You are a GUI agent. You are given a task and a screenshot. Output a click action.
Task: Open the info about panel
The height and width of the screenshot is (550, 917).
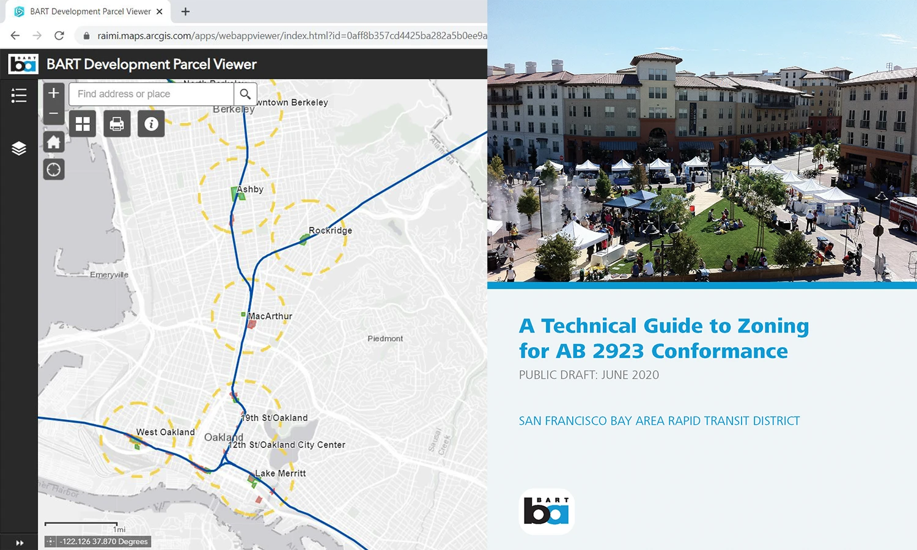tap(151, 124)
